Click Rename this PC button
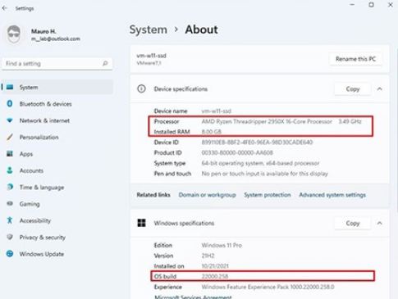Image resolution: width=398 pixels, height=299 pixels. click(355, 59)
